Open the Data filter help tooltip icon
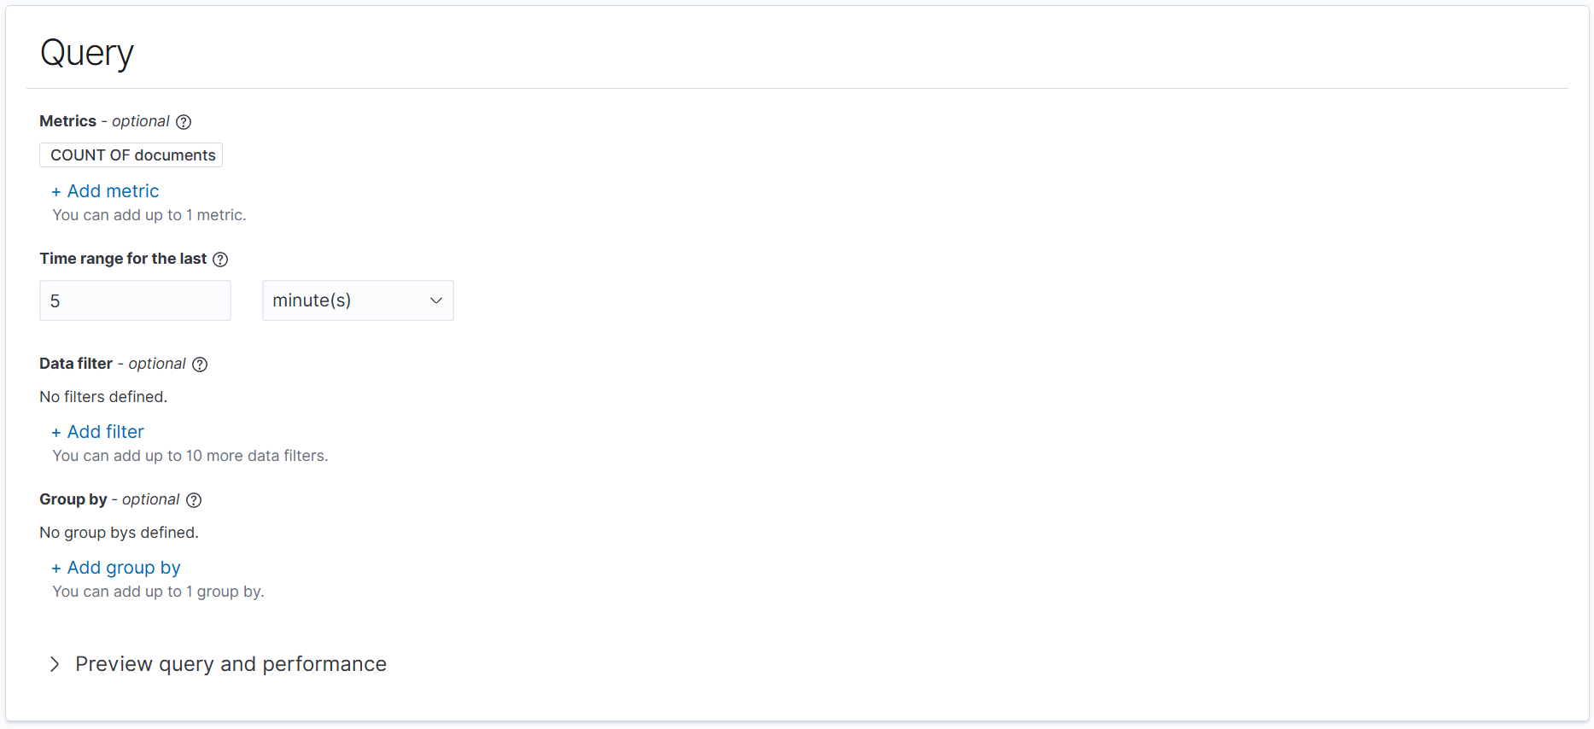Image resolution: width=1594 pixels, height=729 pixels. [x=200, y=364]
